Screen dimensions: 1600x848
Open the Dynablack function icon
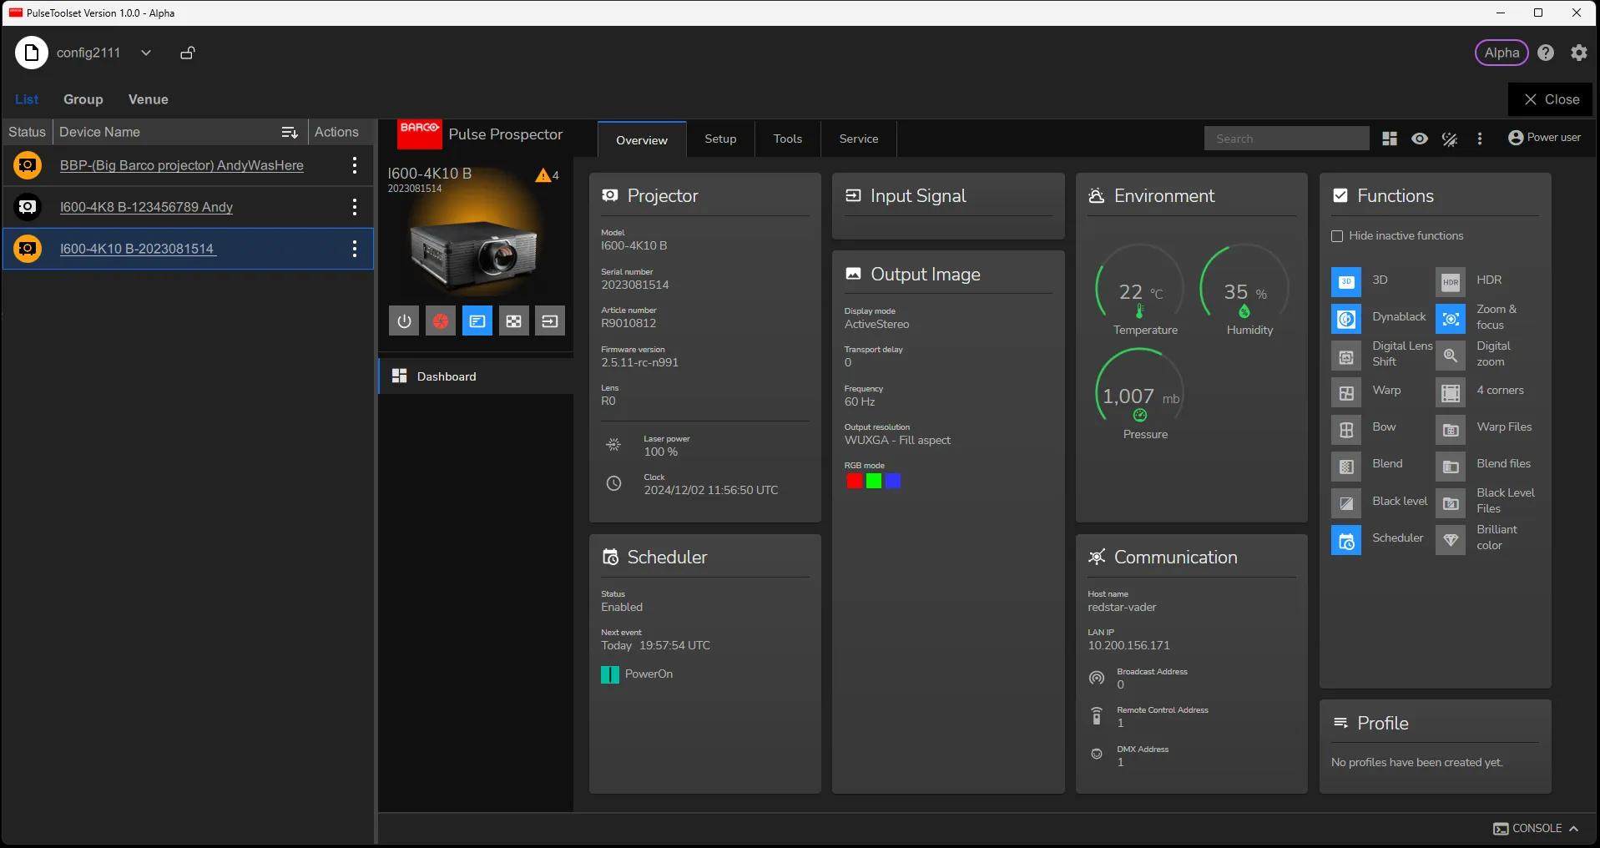(1345, 319)
